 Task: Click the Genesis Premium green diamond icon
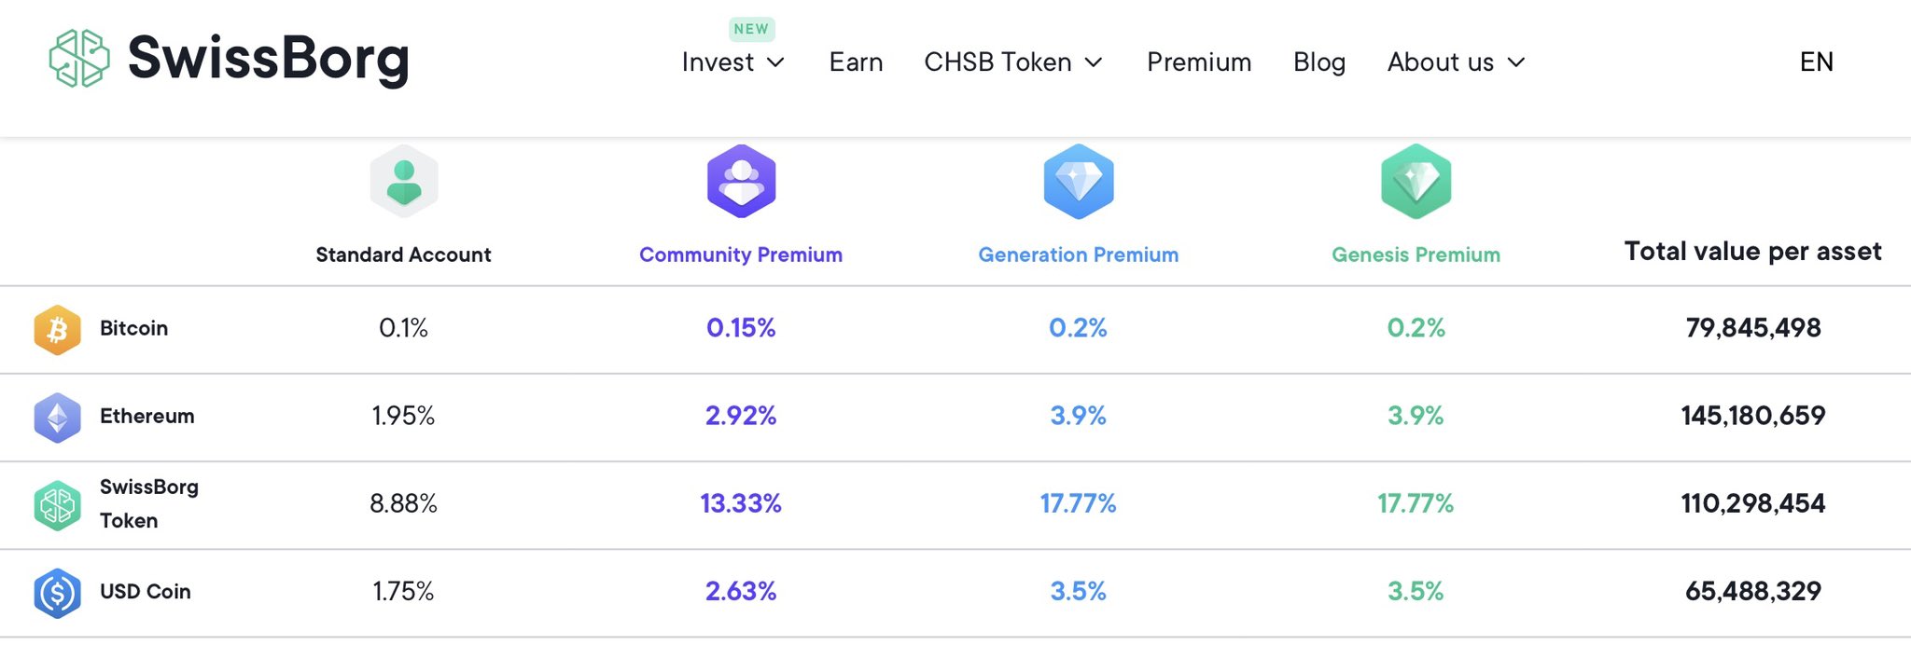point(1416,182)
